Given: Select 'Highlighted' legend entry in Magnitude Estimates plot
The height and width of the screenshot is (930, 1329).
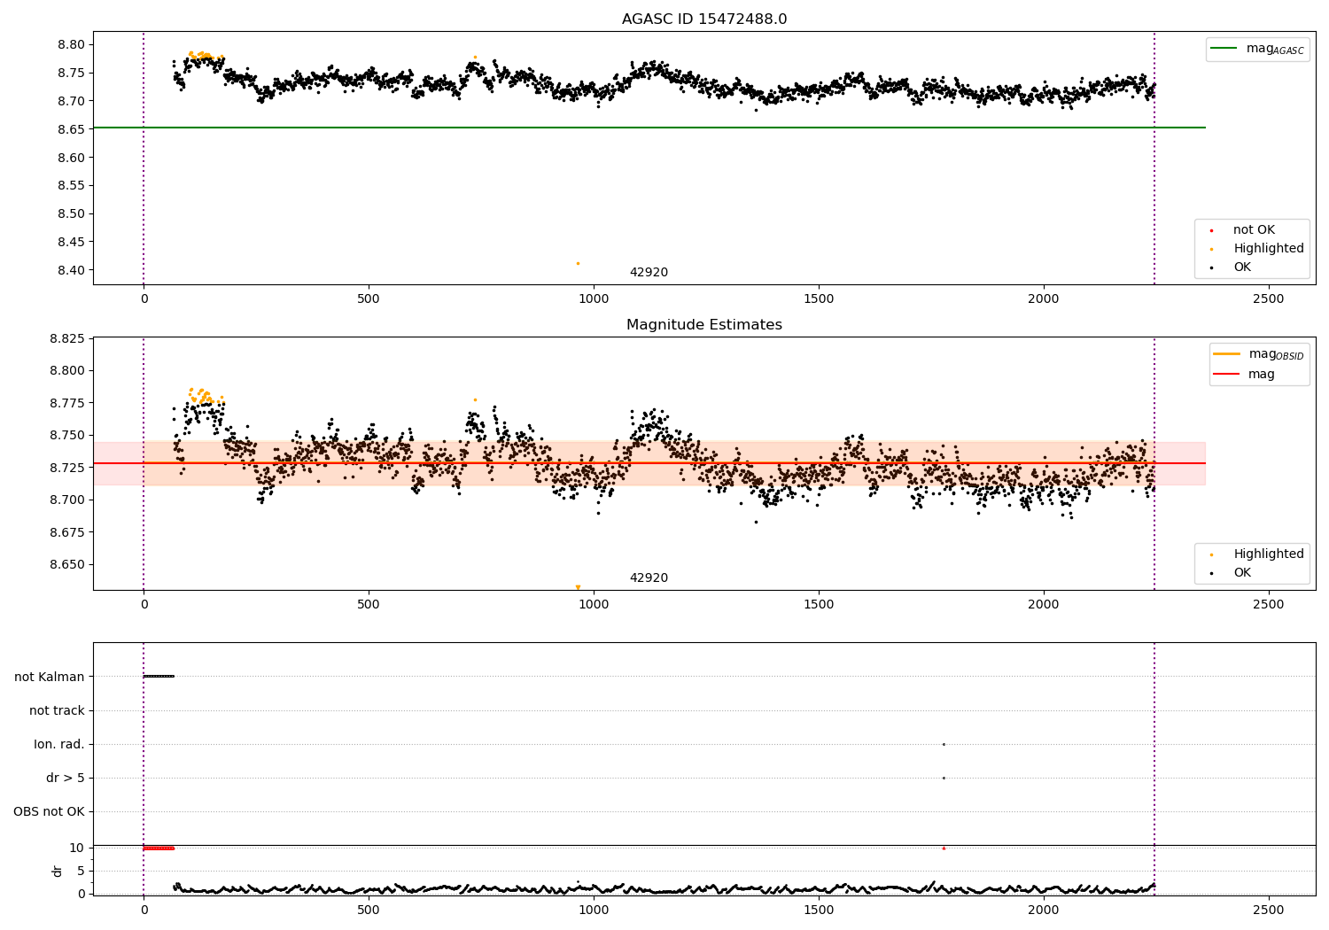Looking at the screenshot, I should (x=1255, y=554).
